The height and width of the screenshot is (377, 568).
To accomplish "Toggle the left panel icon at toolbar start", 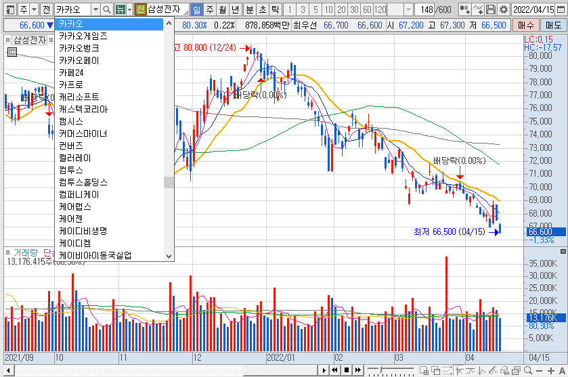I will coord(11,9).
